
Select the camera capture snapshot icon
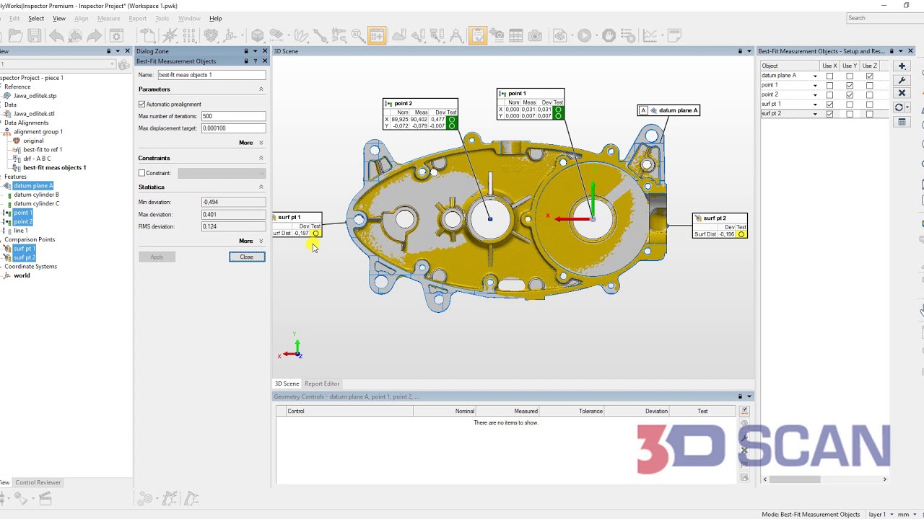point(535,35)
